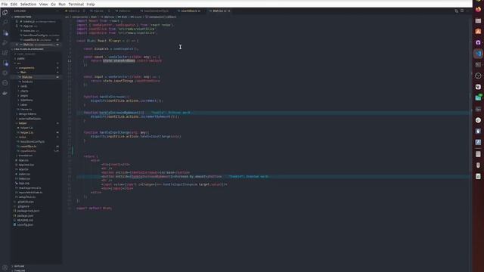Open App.test.tsx in the file tree

26,165
